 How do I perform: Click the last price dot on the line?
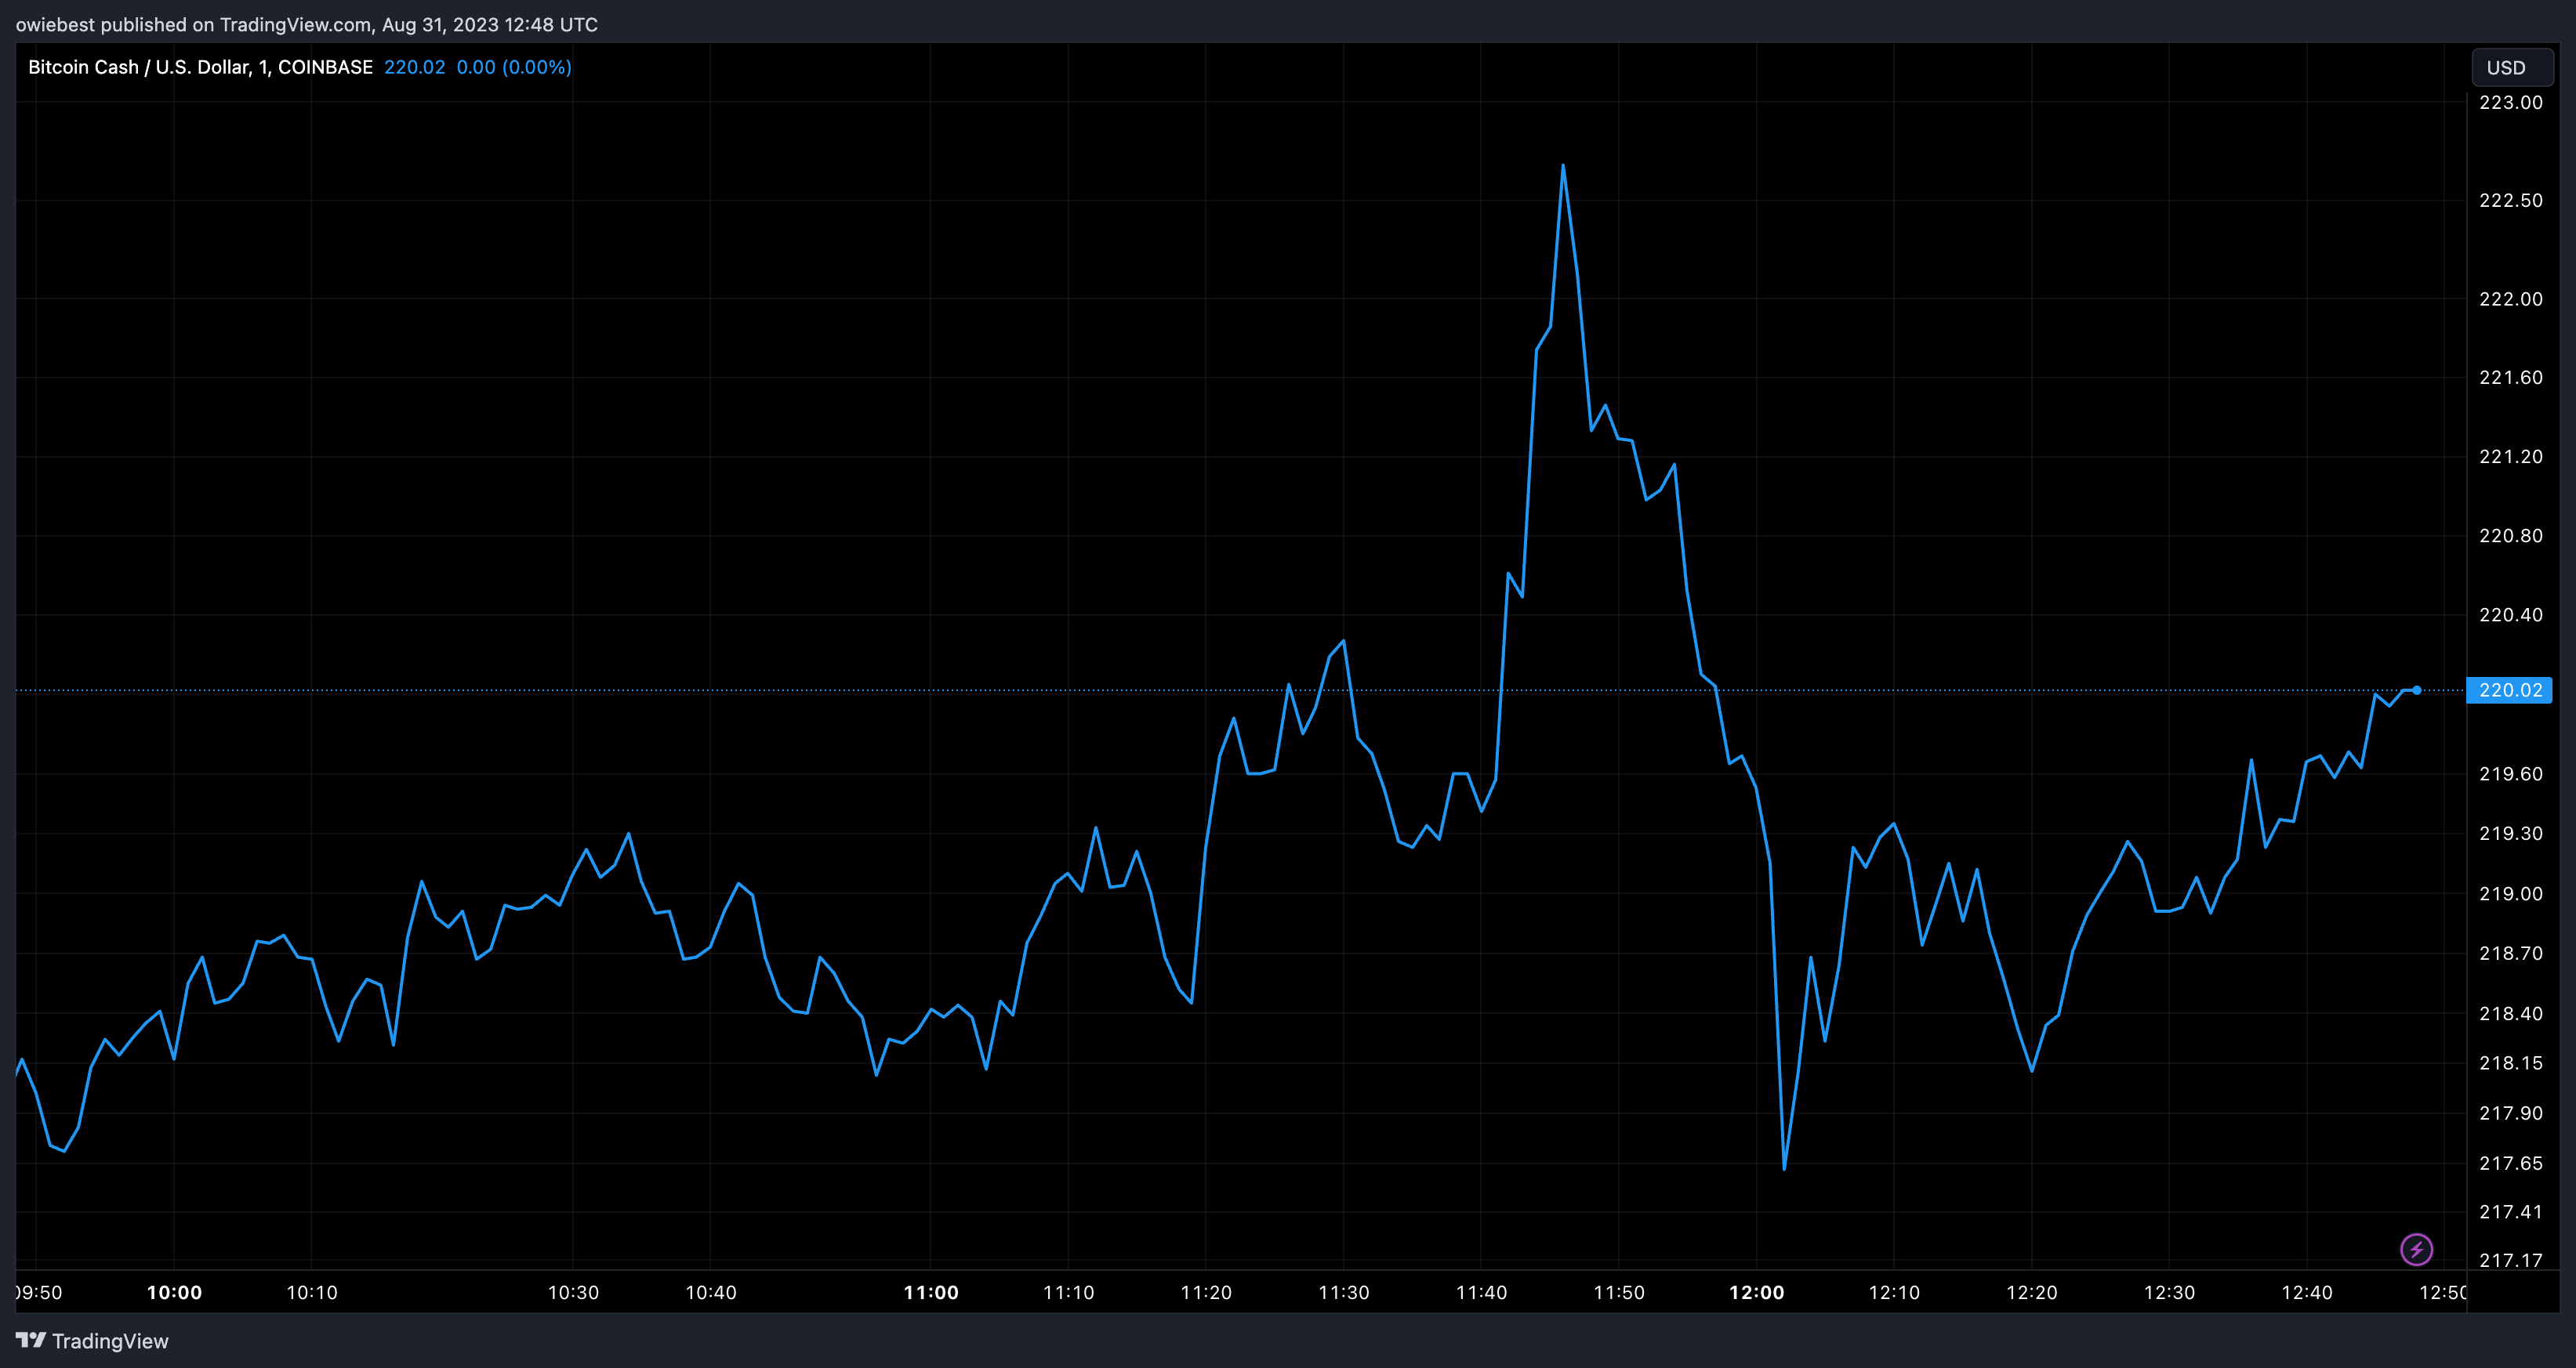(2417, 690)
